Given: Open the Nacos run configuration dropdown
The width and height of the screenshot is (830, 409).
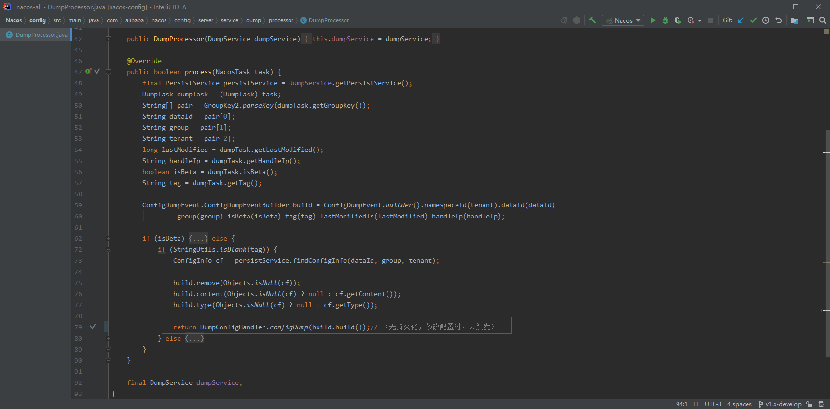Looking at the screenshot, I should [x=623, y=20].
